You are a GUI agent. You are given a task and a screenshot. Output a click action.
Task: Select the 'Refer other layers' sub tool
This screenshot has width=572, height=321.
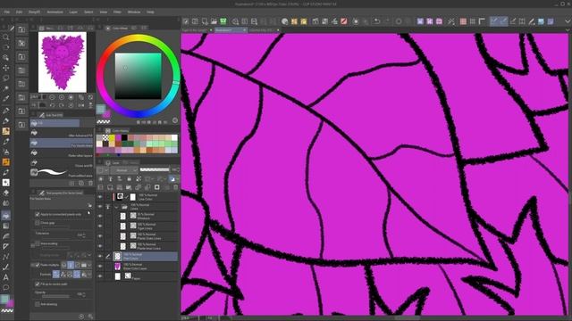(x=62, y=152)
